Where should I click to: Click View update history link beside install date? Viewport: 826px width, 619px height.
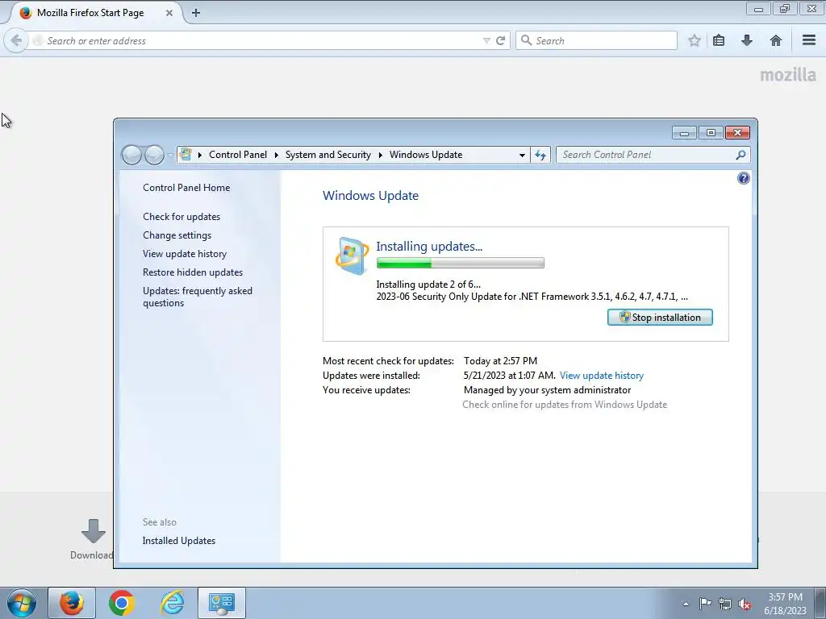(x=602, y=376)
